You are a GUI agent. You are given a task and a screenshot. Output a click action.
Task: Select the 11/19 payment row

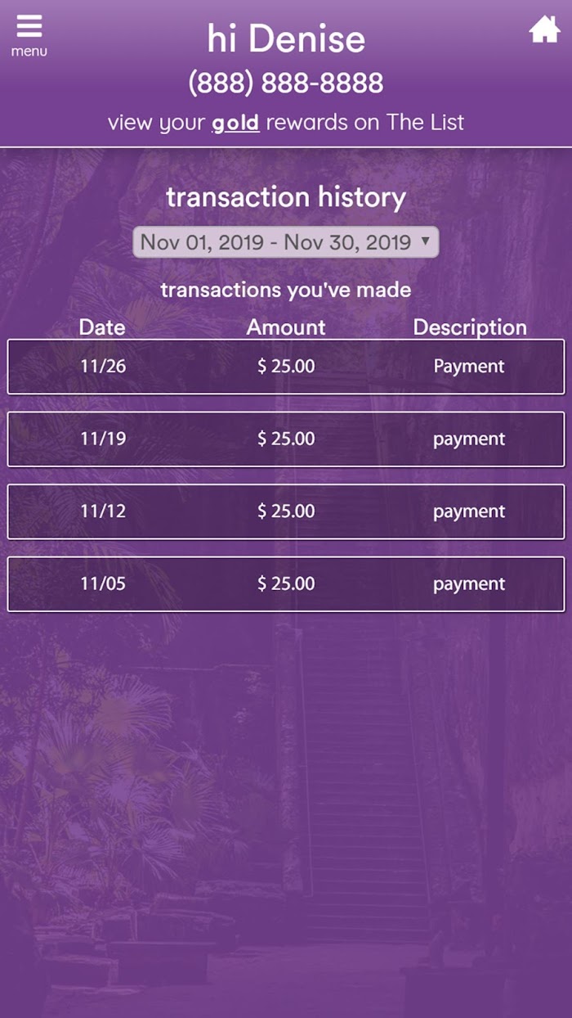(286, 439)
